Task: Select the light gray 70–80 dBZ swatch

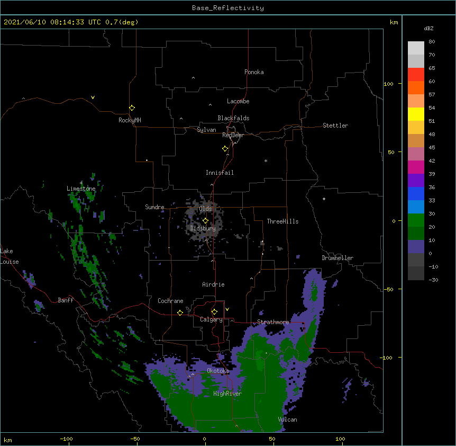Action: (416, 48)
